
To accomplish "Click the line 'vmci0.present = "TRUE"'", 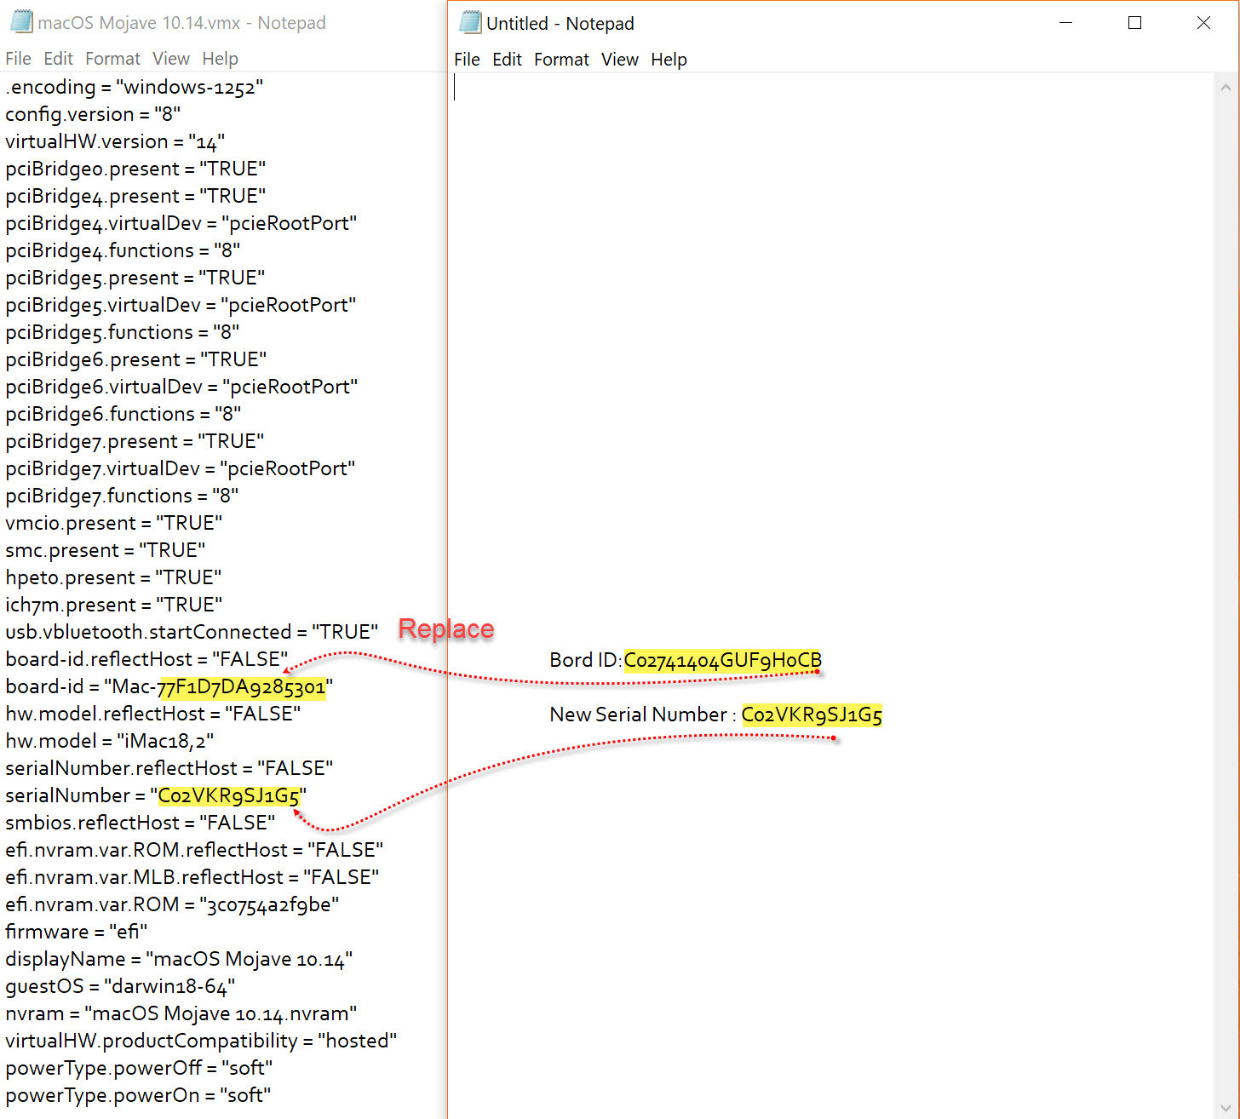I will 113,523.
